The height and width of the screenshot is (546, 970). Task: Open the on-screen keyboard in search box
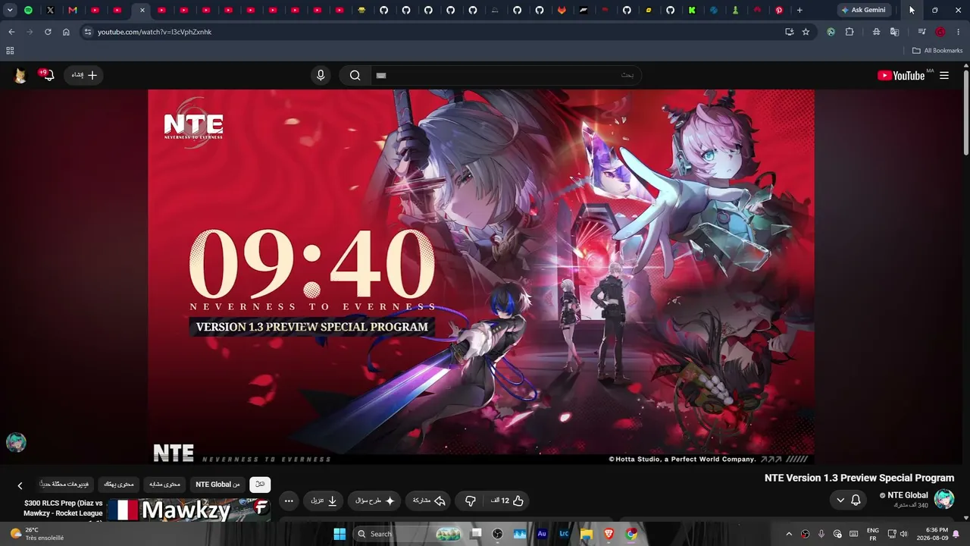(x=381, y=75)
